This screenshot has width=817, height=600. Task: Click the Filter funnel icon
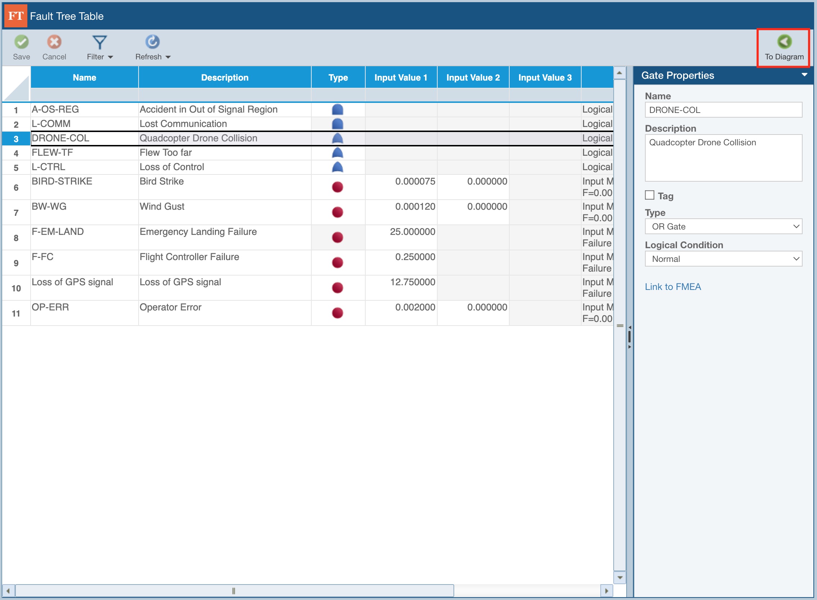(99, 42)
